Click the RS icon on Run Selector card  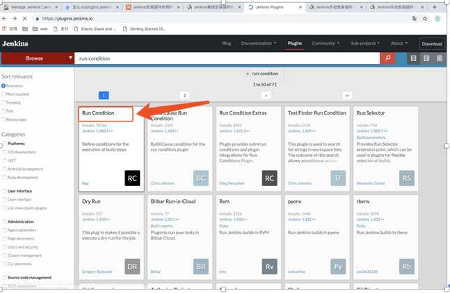coord(407,178)
